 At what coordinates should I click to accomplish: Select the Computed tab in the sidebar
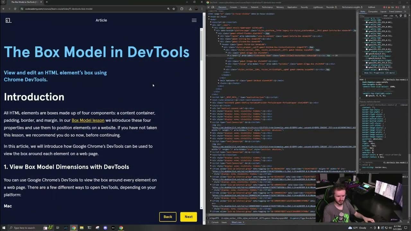coord(373,12)
